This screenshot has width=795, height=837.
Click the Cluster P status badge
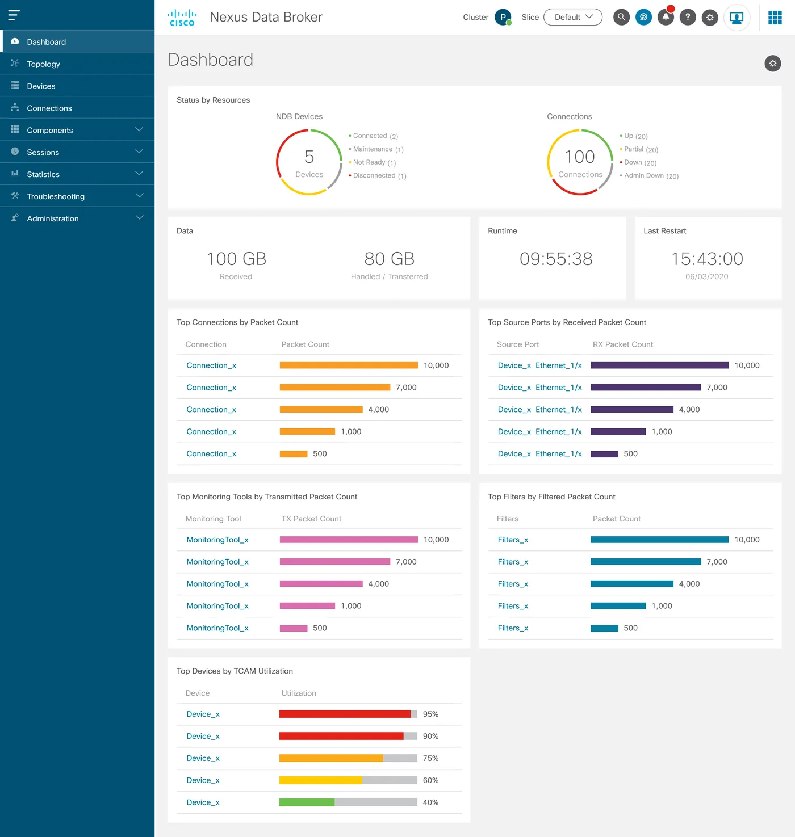(503, 18)
